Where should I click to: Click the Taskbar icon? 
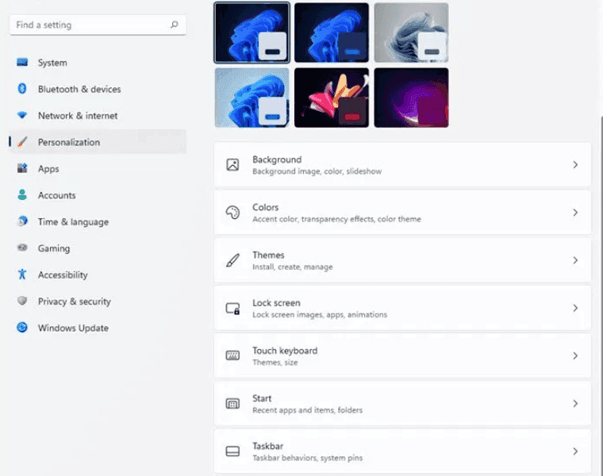[x=232, y=451]
